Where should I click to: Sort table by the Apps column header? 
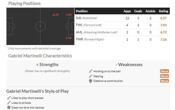[127, 11]
